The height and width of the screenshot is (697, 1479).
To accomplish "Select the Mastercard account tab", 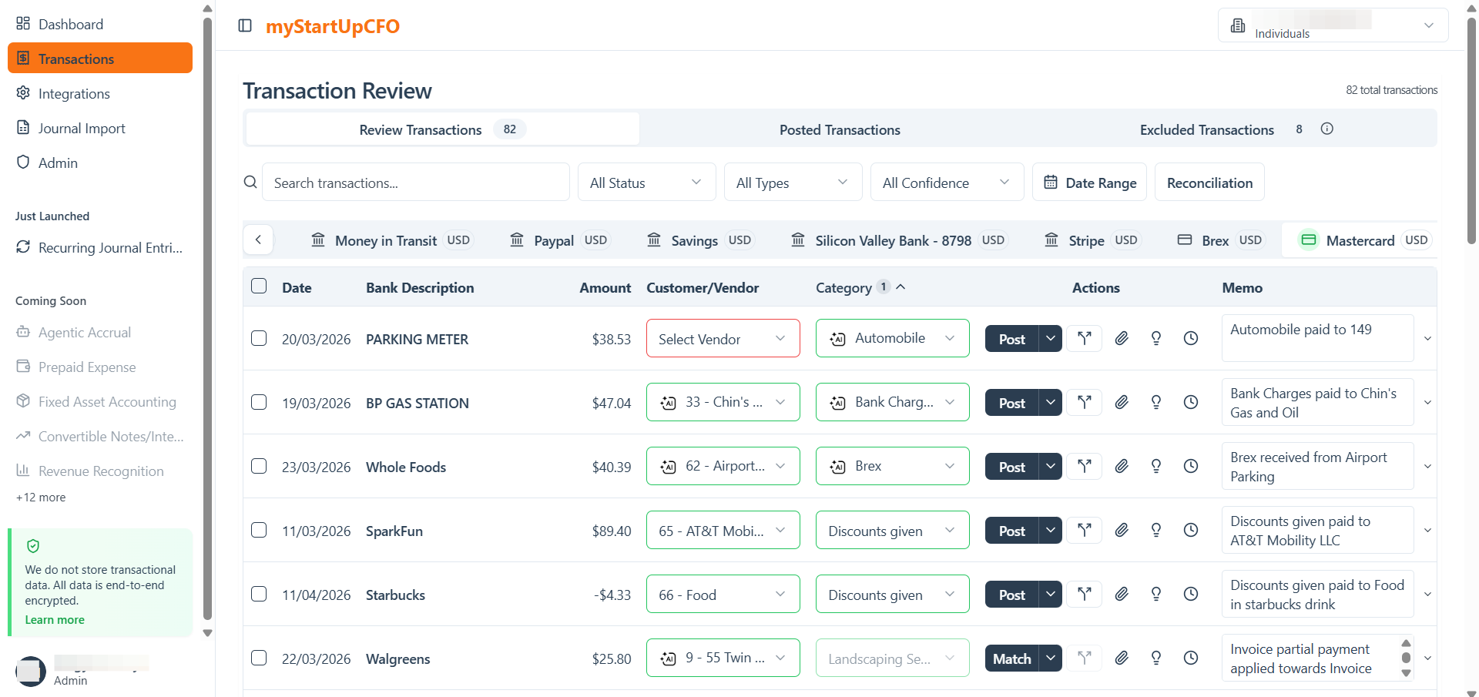I will click(x=1363, y=240).
